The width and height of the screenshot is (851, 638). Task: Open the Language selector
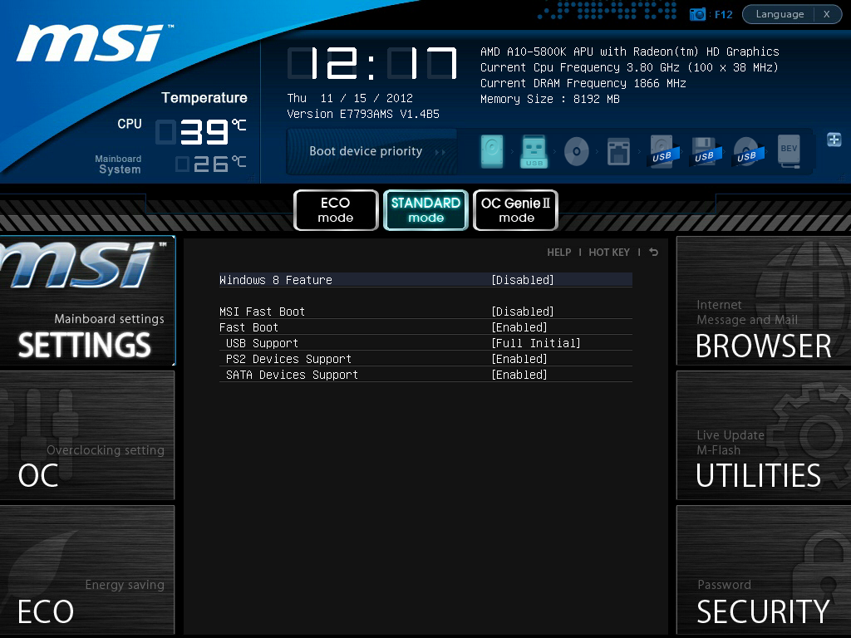coord(780,14)
